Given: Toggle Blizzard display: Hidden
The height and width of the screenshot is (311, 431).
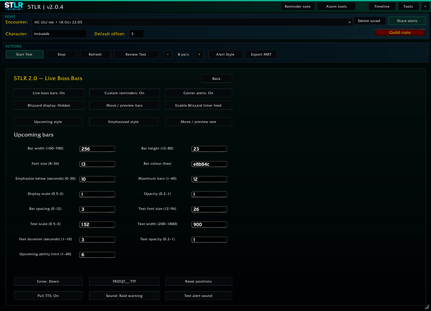Looking at the screenshot, I should (x=49, y=105).
